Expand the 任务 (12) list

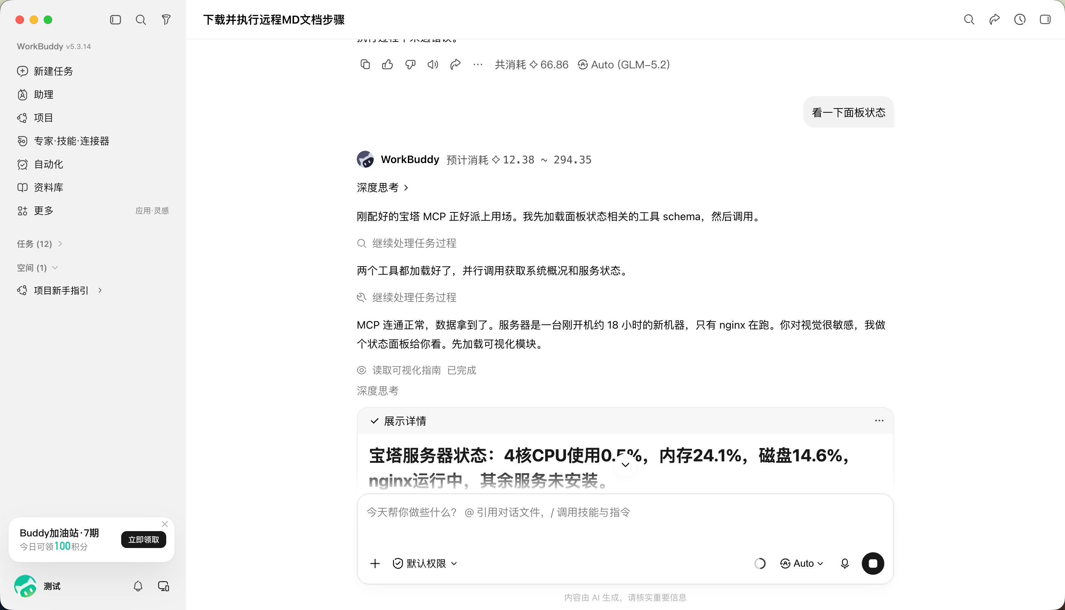tap(40, 244)
